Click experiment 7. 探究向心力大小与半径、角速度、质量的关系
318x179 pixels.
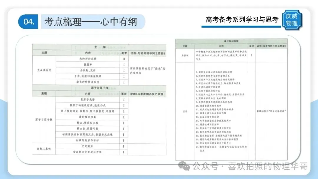[x=220, y=95]
